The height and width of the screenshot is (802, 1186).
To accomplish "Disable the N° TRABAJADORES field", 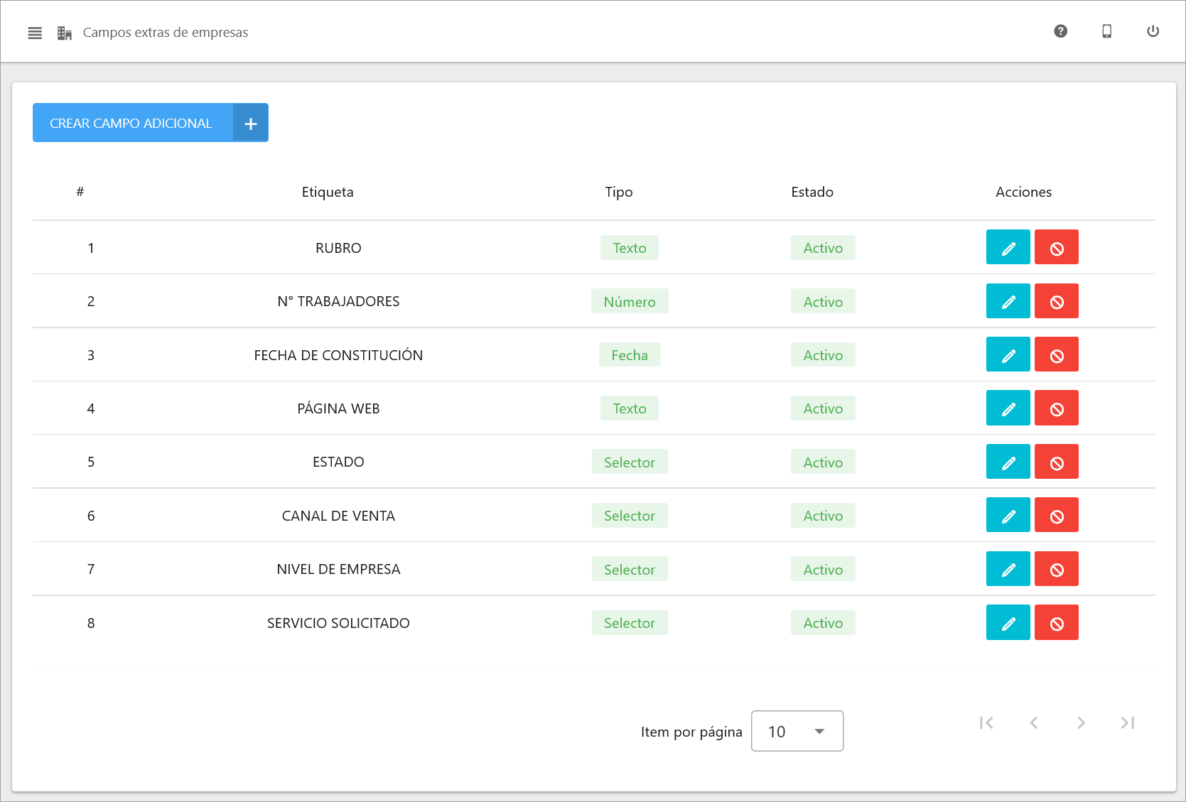I will click(x=1056, y=301).
